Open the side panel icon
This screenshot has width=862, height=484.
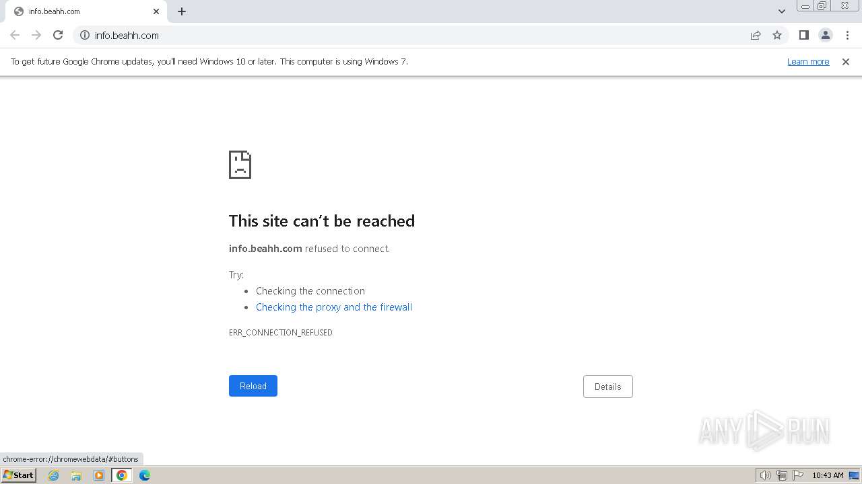[803, 35]
